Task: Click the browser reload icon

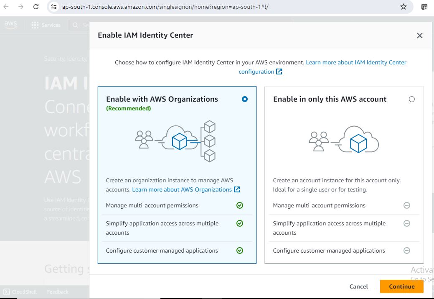Action: (x=36, y=7)
